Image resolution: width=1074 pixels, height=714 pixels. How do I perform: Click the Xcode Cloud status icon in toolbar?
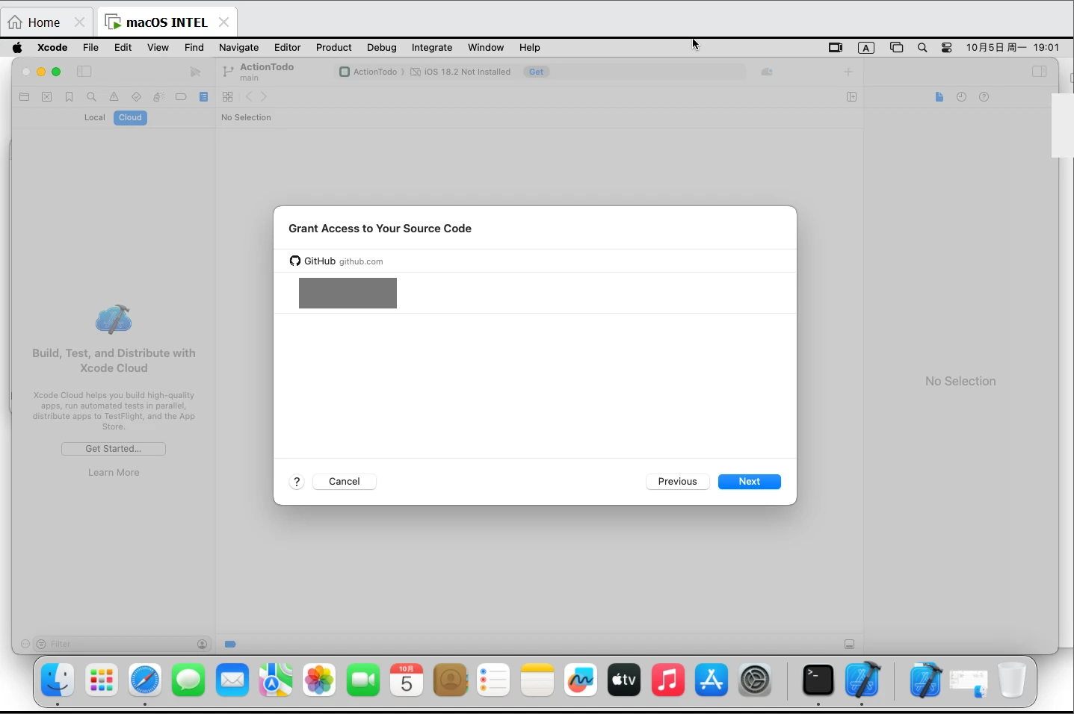(768, 72)
